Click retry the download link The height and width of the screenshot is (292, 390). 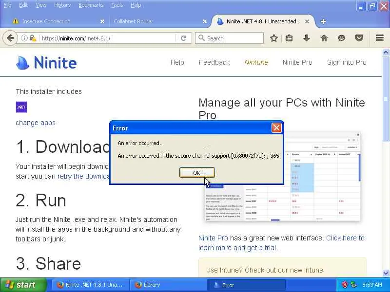click(83, 176)
